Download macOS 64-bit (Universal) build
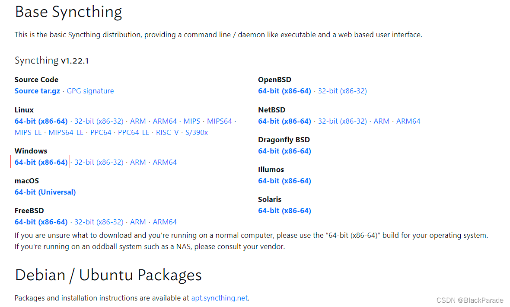 tap(45, 192)
